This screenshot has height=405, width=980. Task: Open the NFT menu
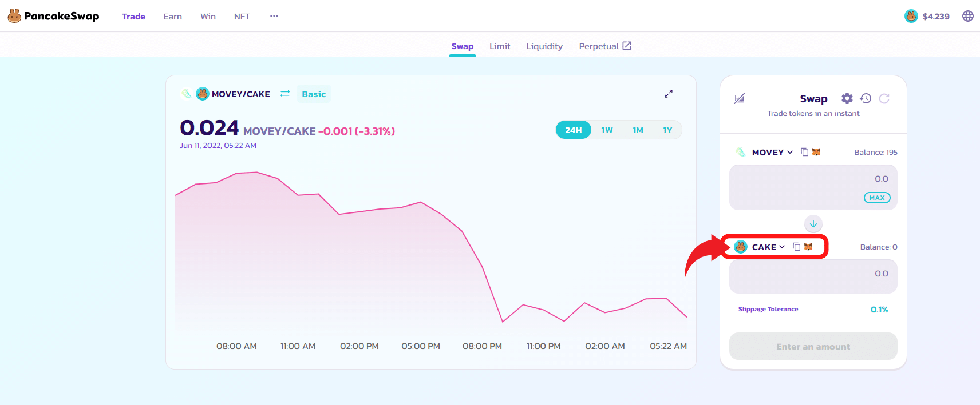click(x=242, y=17)
